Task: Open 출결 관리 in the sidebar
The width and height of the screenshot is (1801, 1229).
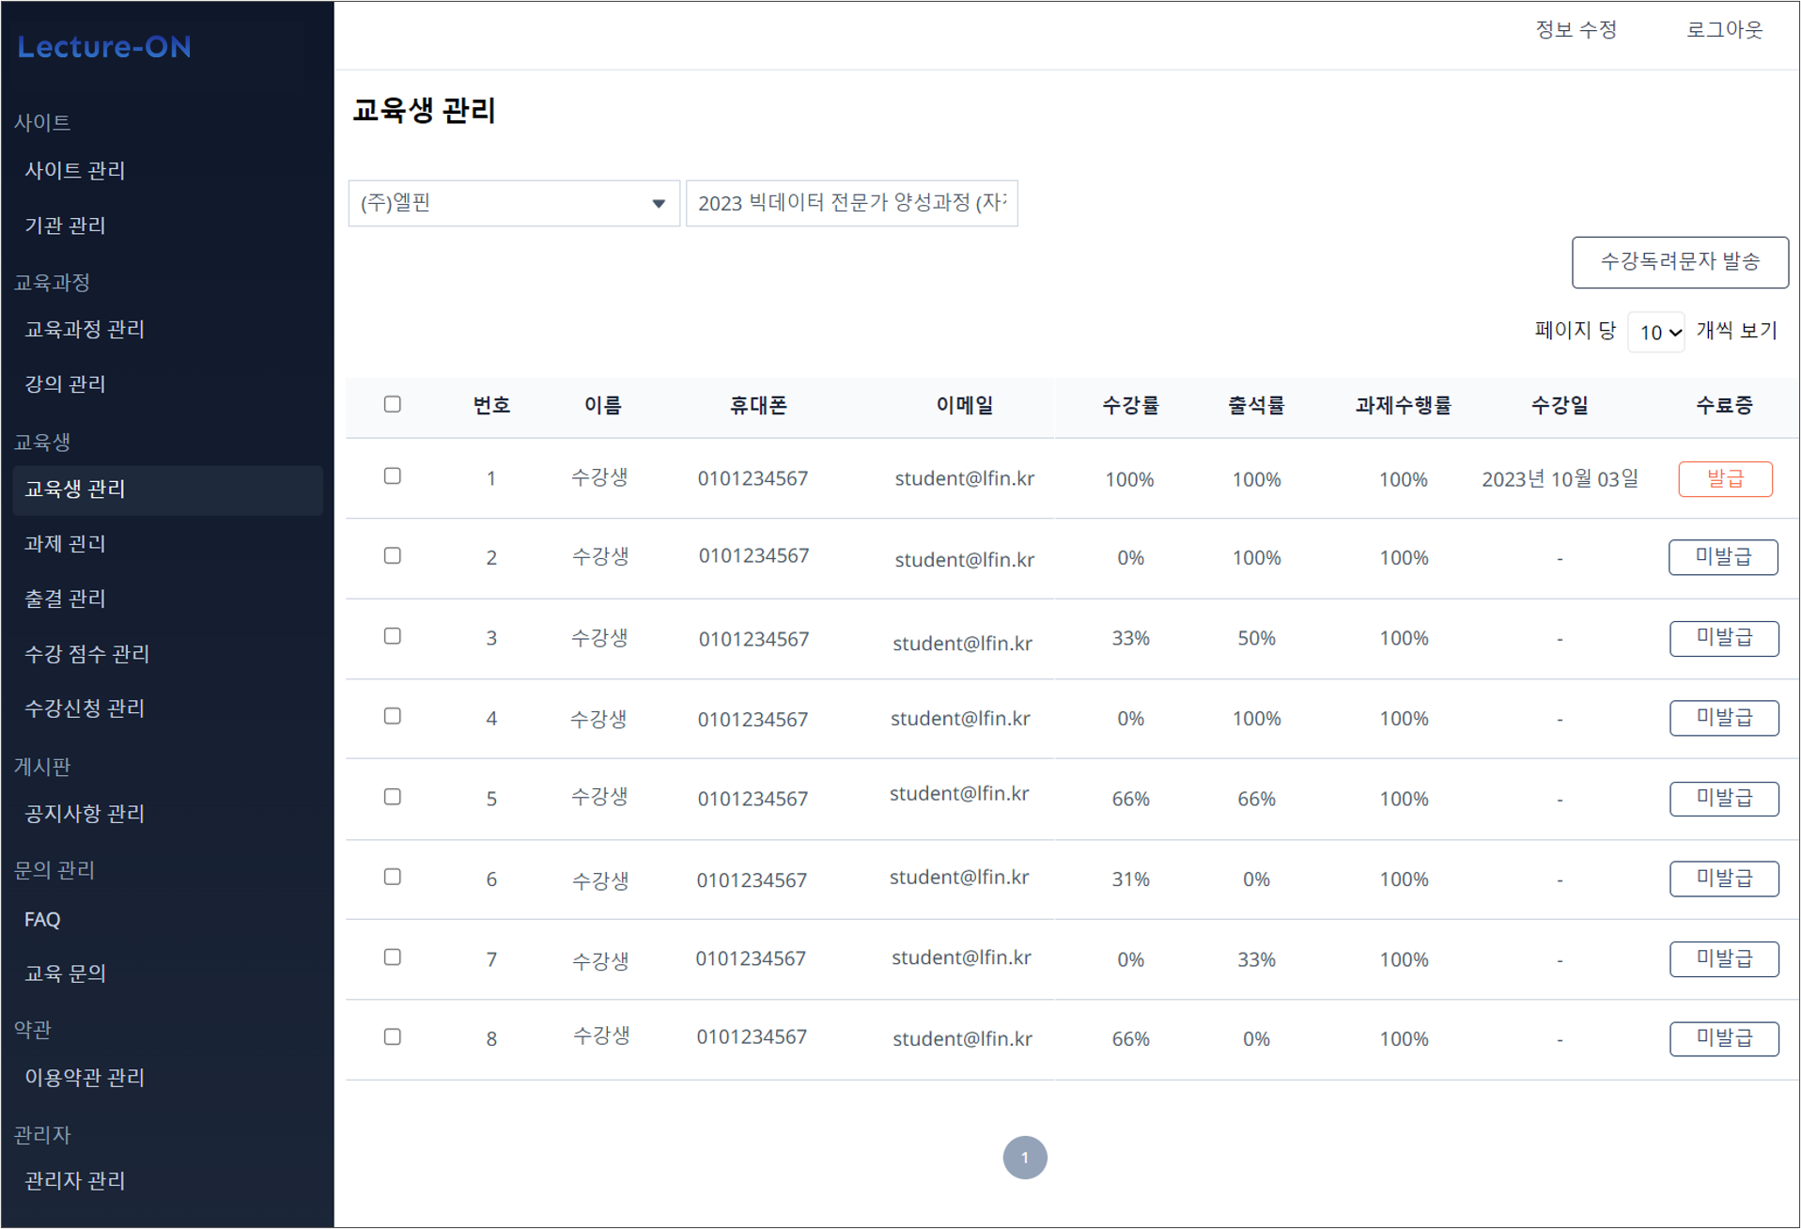Action: click(x=65, y=599)
